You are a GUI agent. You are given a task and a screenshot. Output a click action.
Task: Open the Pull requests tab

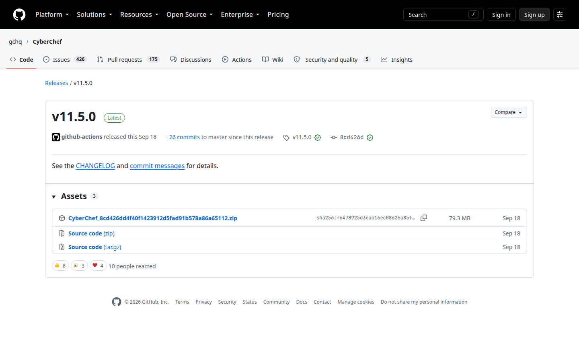(129, 59)
